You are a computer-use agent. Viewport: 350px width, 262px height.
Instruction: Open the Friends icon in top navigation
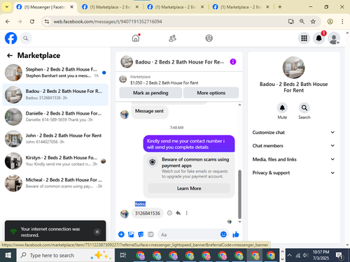pyautogui.click(x=172, y=38)
